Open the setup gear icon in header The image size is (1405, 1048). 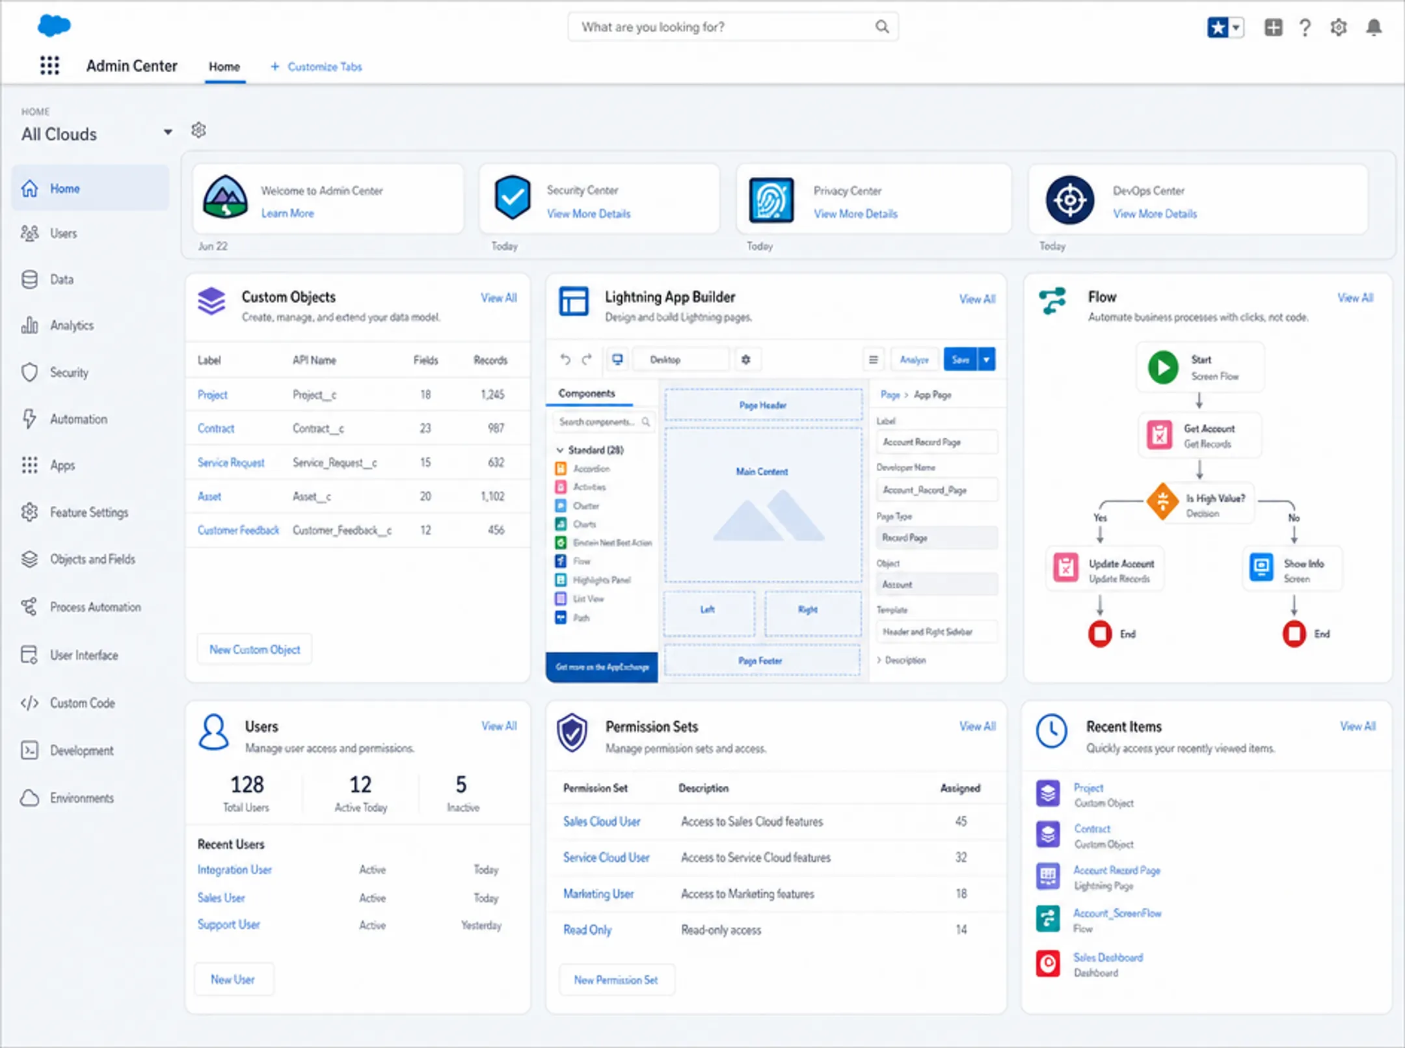point(1338,27)
